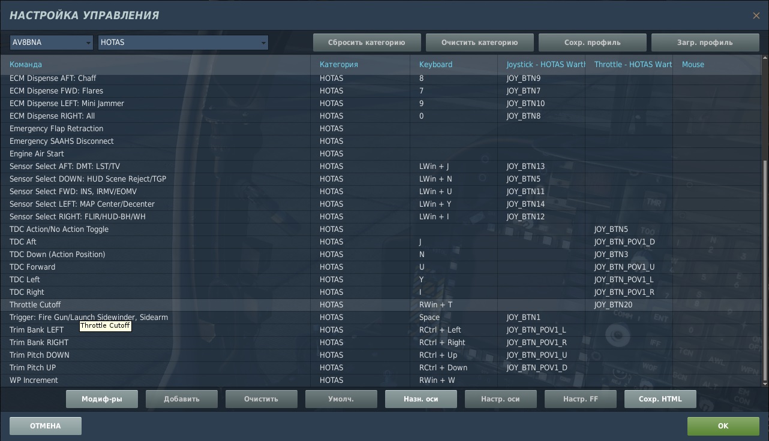Image resolution: width=769 pixels, height=441 pixels.
Task: Click the JOY_BTN1 joystick cell for Trigger
Action: coord(541,318)
